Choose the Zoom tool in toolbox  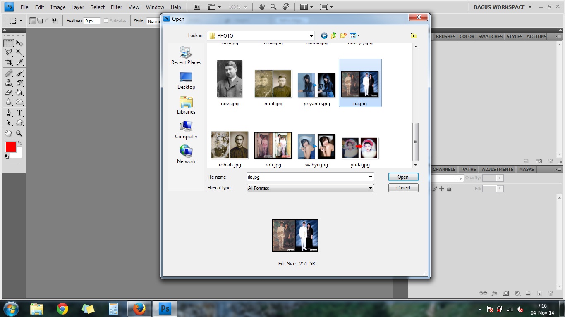click(x=19, y=134)
